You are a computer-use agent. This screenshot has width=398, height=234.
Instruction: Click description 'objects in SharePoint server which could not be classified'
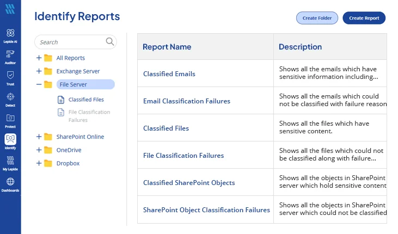click(x=333, y=208)
